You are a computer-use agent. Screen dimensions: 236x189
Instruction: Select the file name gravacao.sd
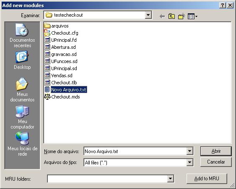click(64, 54)
